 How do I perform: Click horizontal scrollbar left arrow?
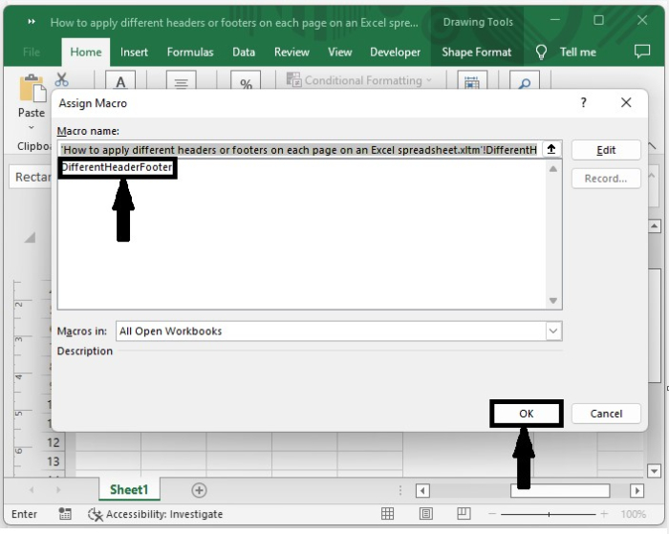pyautogui.click(x=422, y=490)
